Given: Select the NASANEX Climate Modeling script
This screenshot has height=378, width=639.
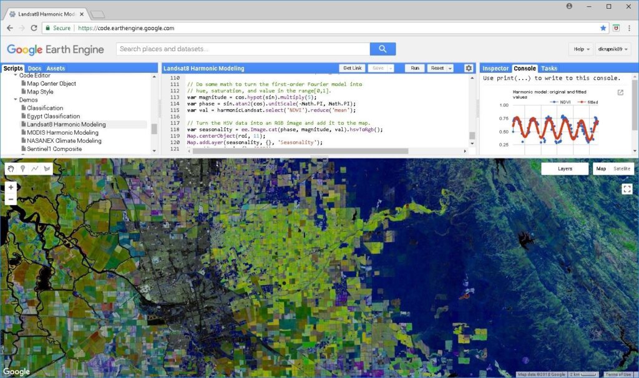Looking at the screenshot, I should point(64,140).
